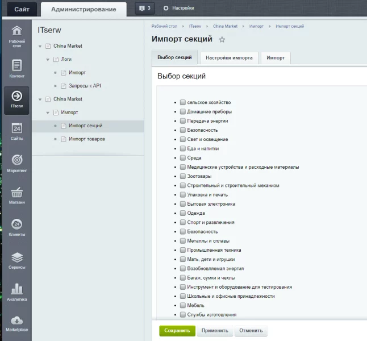Image resolution: width=367 pixels, height=341 pixels.
Task: Enable the Зоотовары section checkbox
Action: (x=183, y=176)
